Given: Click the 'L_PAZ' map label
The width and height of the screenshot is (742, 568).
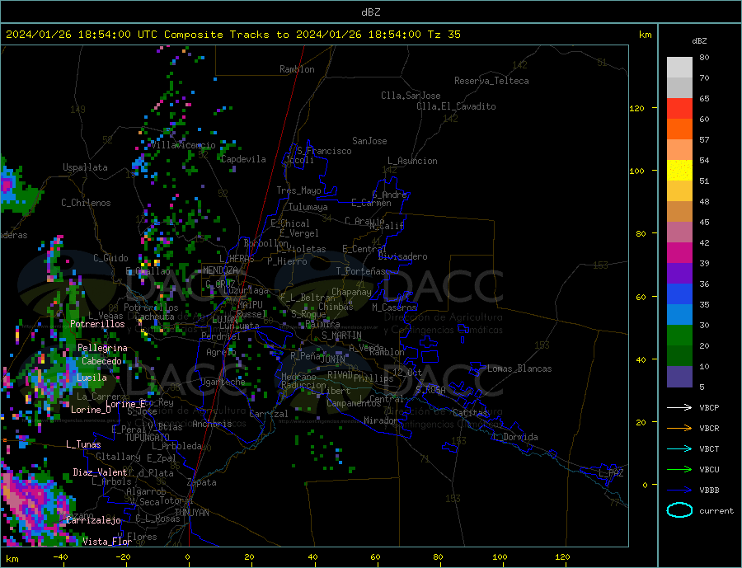Looking at the screenshot, I should (x=612, y=473).
